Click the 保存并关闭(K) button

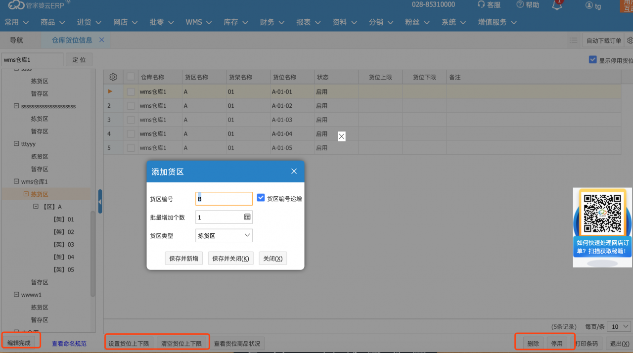click(231, 259)
